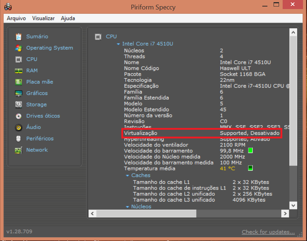
Task: Click the 'Supported, Desativado' value
Action: [250, 133]
